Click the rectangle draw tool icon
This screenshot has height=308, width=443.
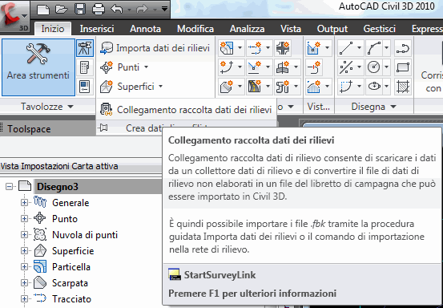[403, 67]
